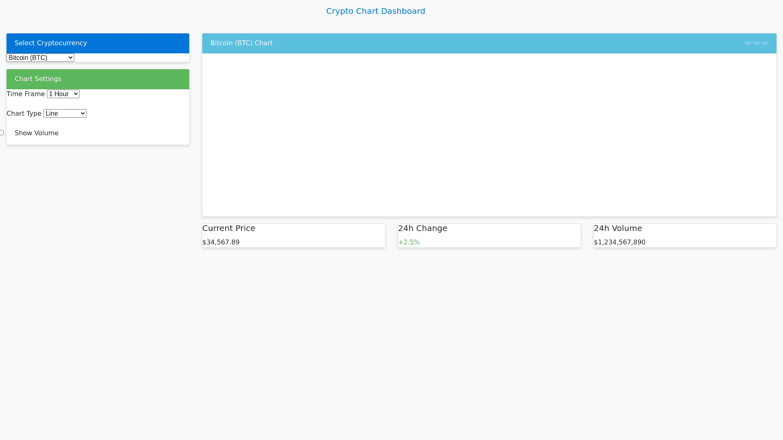The image size is (783, 440).
Task: Open the Bitcoin (BTC) cryptocurrency dropdown
Action: tap(40, 58)
